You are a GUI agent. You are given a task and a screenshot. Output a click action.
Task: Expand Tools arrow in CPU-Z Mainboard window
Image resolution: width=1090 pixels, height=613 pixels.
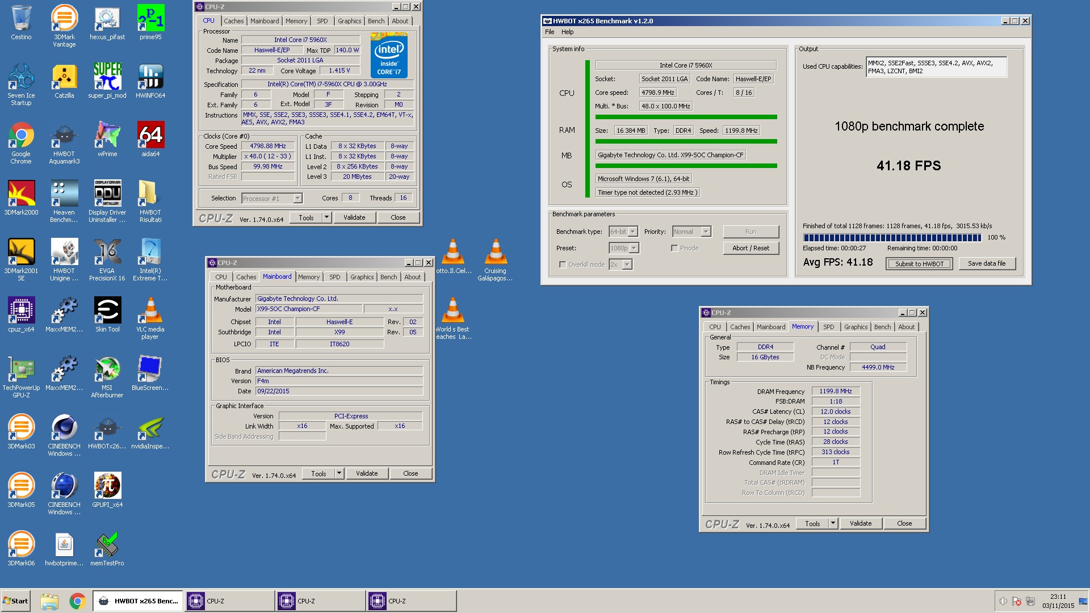(x=339, y=473)
